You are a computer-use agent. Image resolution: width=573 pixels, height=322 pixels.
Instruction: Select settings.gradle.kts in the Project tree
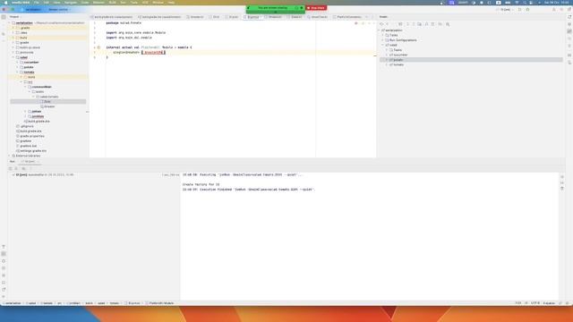pos(33,151)
